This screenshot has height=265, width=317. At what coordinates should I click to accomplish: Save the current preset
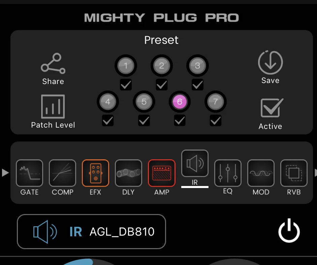[x=270, y=63]
